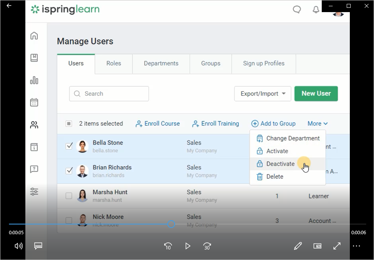
Task: Open Marsha Hunt's user name
Action: [x=110, y=192]
